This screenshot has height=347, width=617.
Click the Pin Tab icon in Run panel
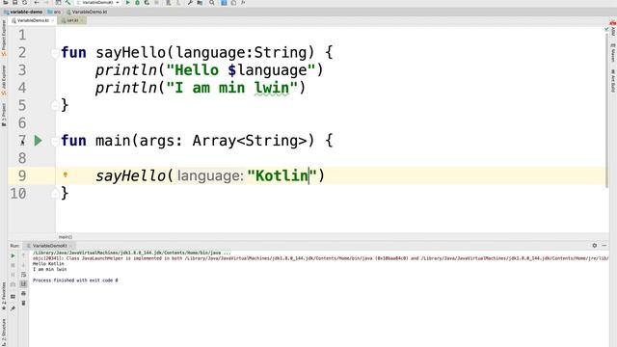pos(13,308)
